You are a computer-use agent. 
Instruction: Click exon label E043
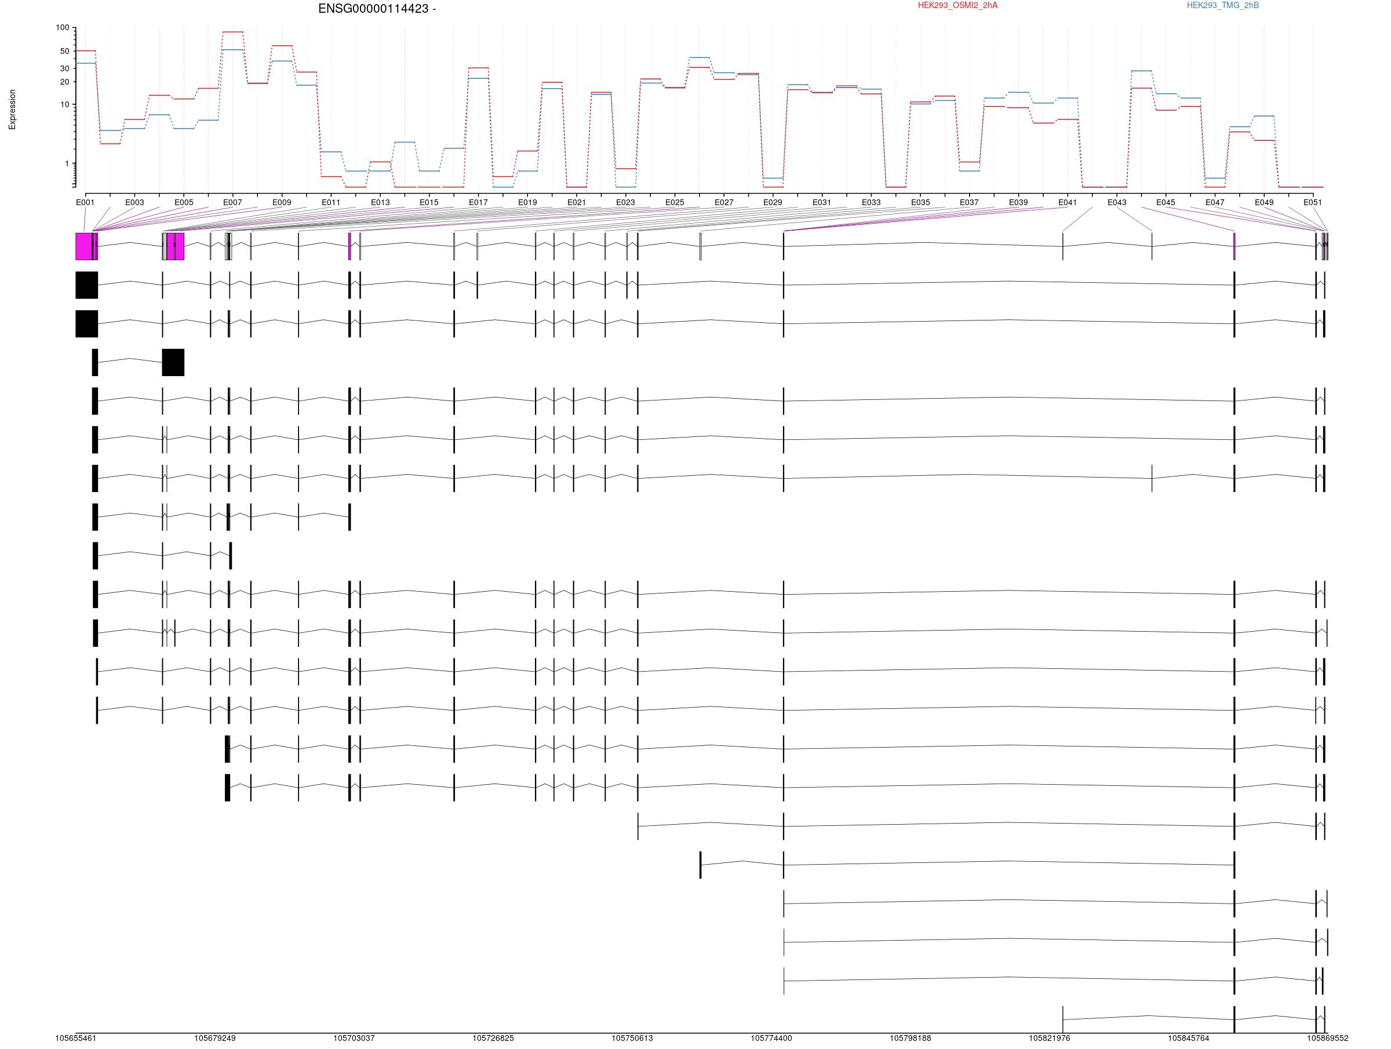pyautogui.click(x=1117, y=202)
